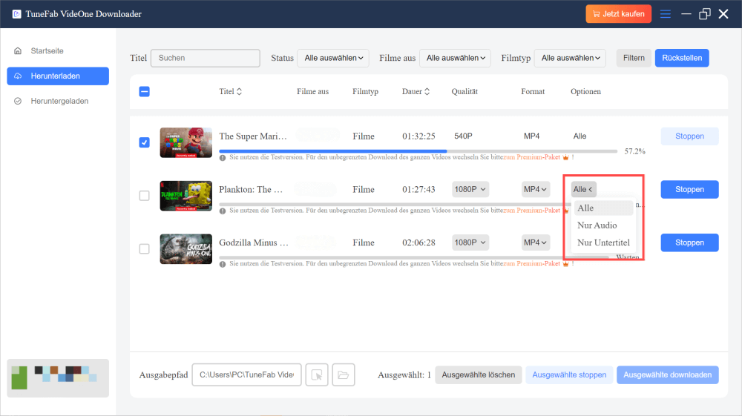This screenshot has height=416, width=742.
Task: Check the Plankton row checkbox
Action: click(145, 195)
